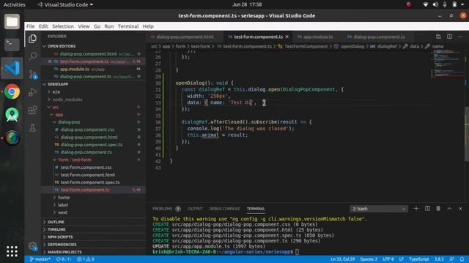Open the File menu

click(x=31, y=26)
